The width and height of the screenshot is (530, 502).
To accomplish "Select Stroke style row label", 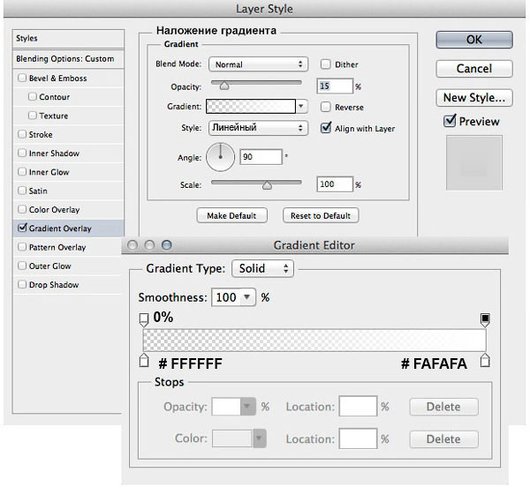I will (41, 135).
